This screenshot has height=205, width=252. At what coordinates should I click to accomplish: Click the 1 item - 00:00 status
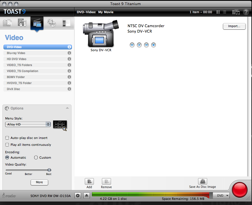click(201, 12)
